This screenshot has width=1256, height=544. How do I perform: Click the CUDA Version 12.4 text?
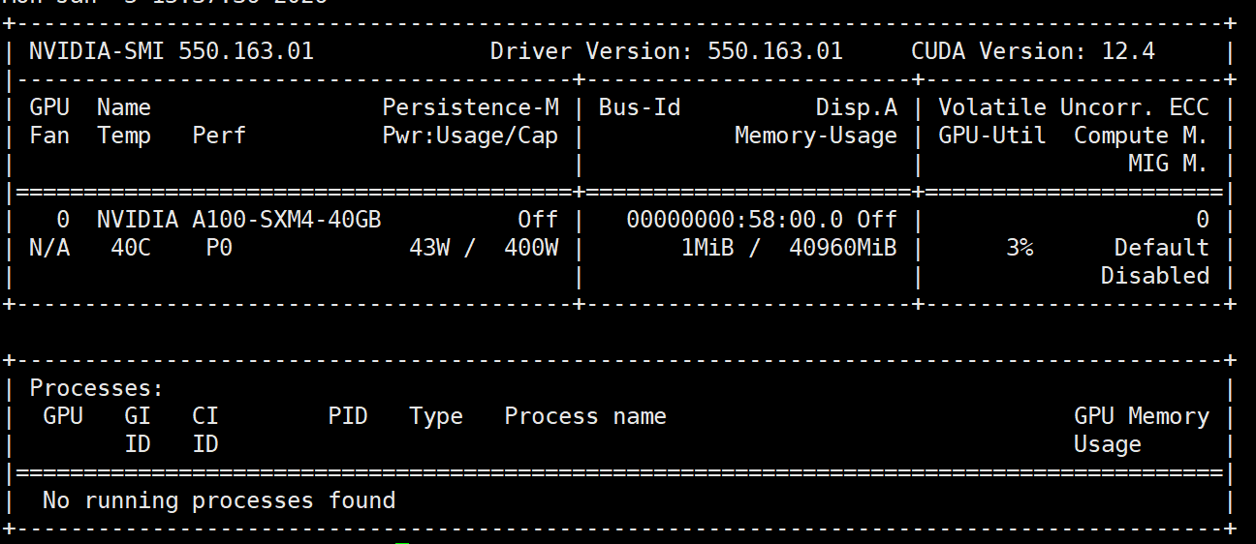point(1033,51)
